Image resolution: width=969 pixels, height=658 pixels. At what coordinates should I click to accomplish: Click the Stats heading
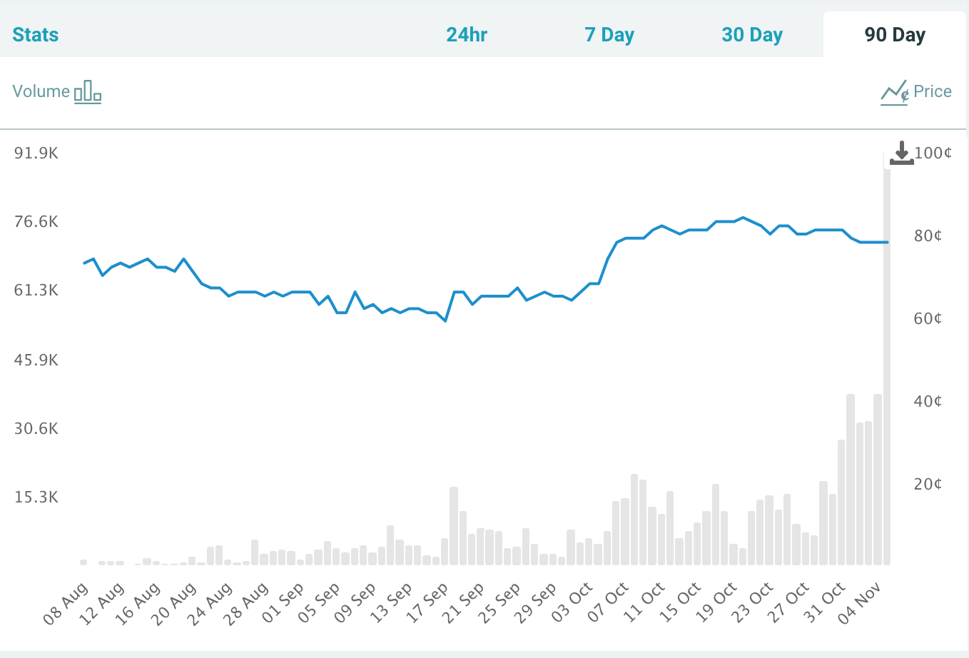tap(36, 34)
